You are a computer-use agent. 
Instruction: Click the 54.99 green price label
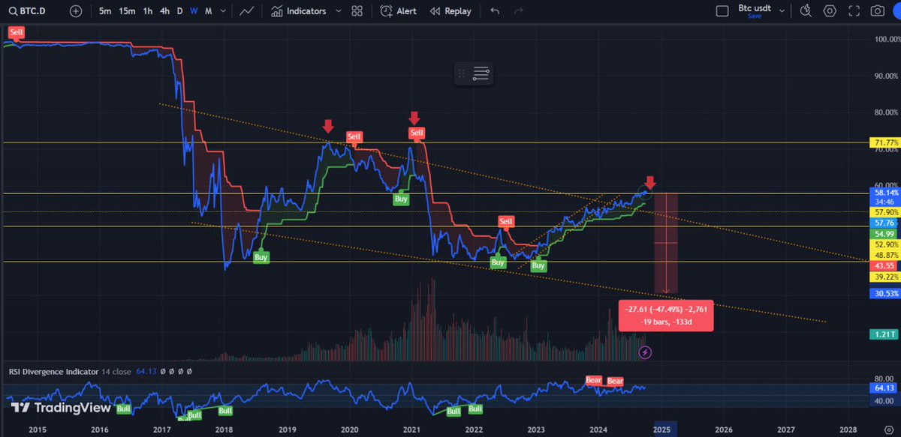(x=887, y=234)
